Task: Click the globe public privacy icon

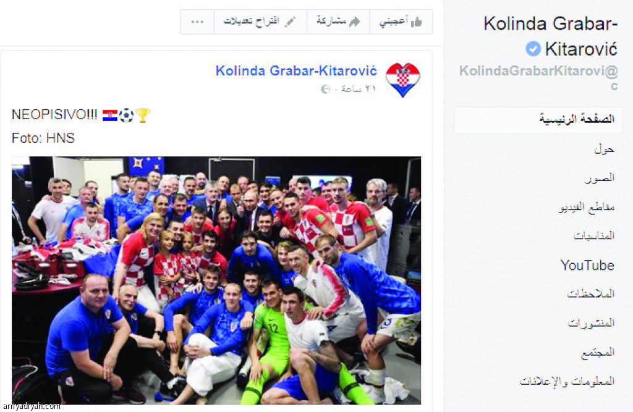Action: pos(325,89)
